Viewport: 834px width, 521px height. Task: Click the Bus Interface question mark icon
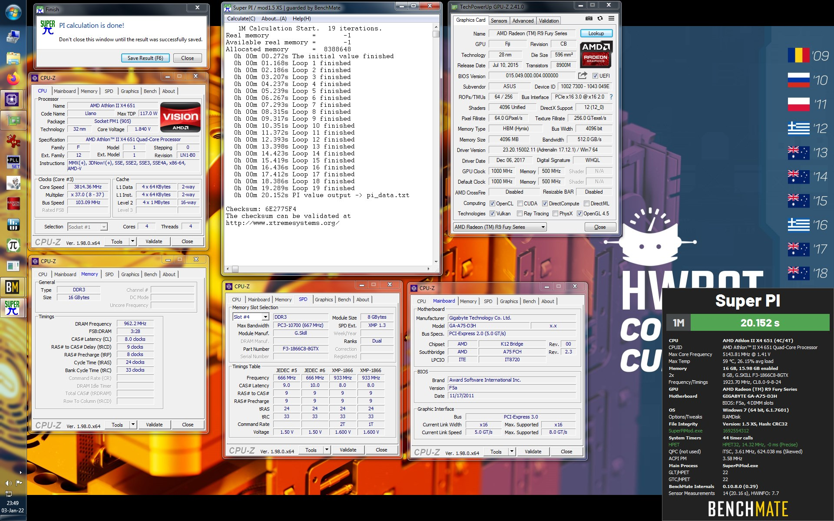coord(611,97)
